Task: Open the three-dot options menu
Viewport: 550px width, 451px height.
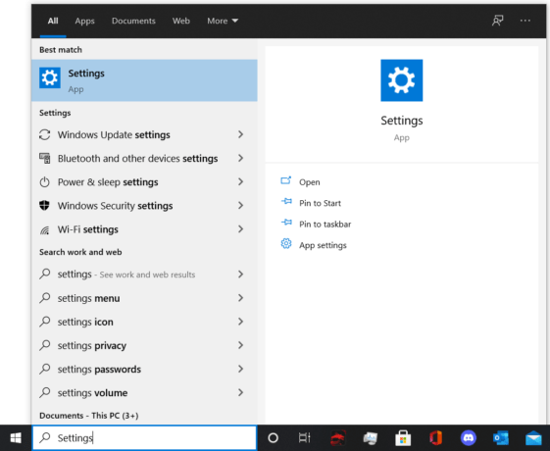Action: (525, 21)
